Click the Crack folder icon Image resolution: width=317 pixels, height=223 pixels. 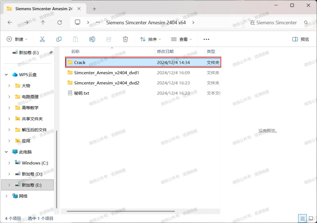coord(70,62)
